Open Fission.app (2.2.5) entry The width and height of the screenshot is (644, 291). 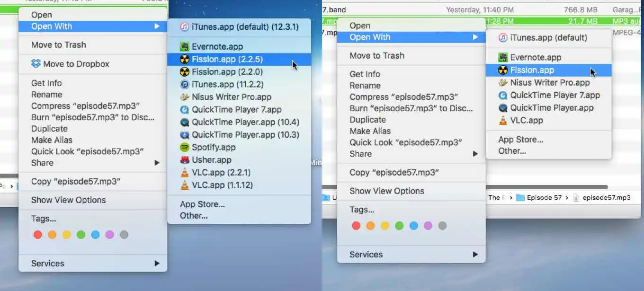pos(239,59)
